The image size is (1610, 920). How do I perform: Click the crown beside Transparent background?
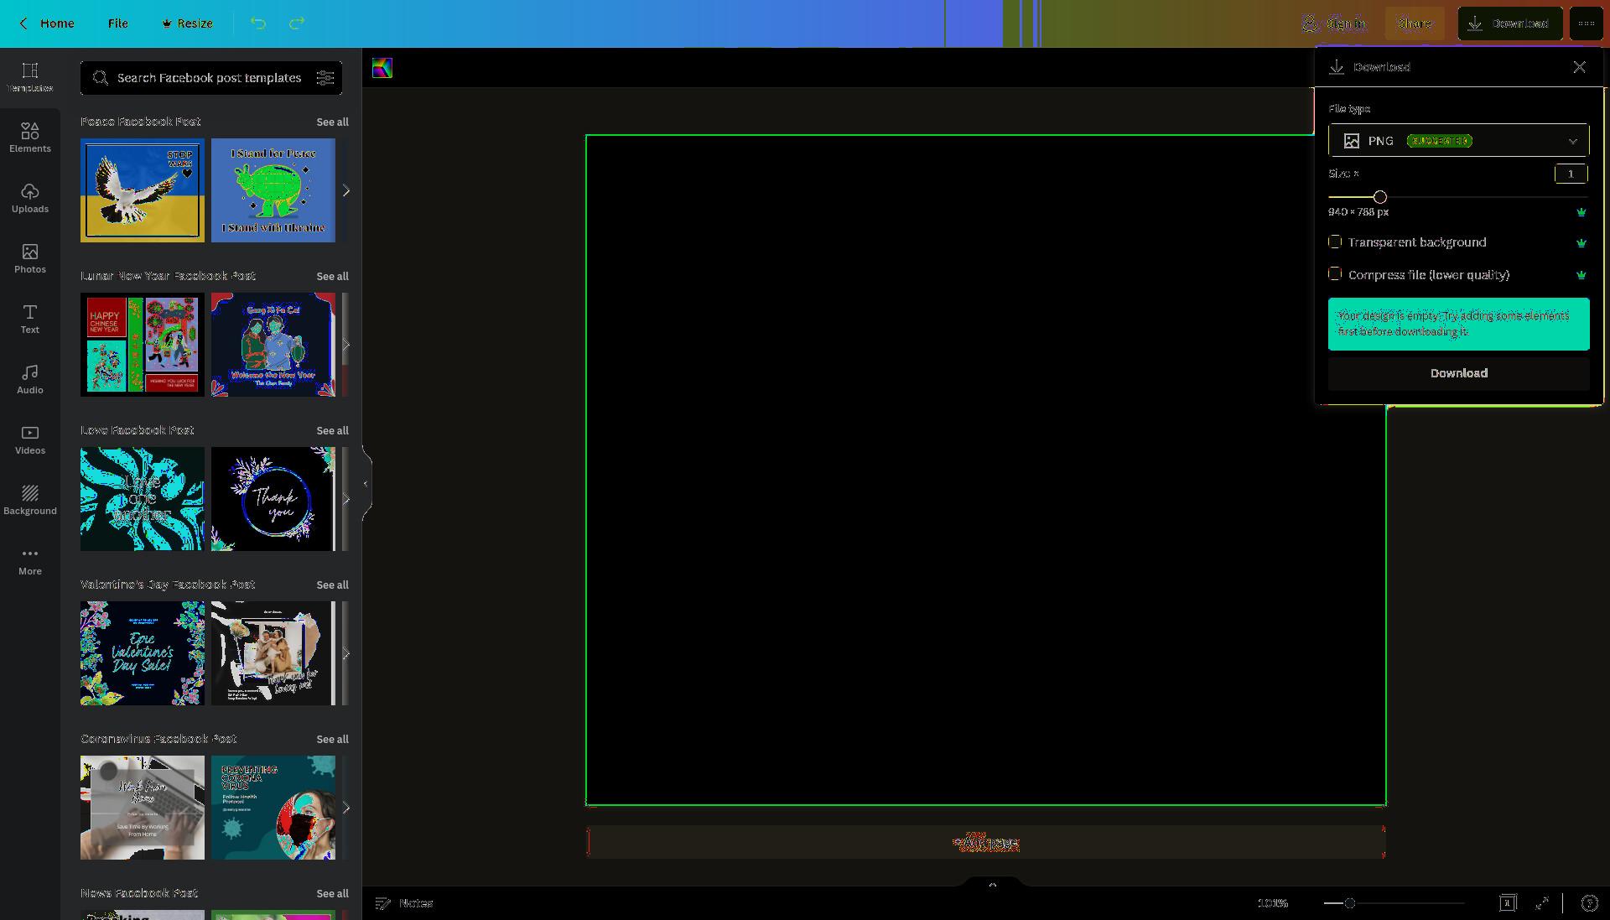tap(1581, 242)
